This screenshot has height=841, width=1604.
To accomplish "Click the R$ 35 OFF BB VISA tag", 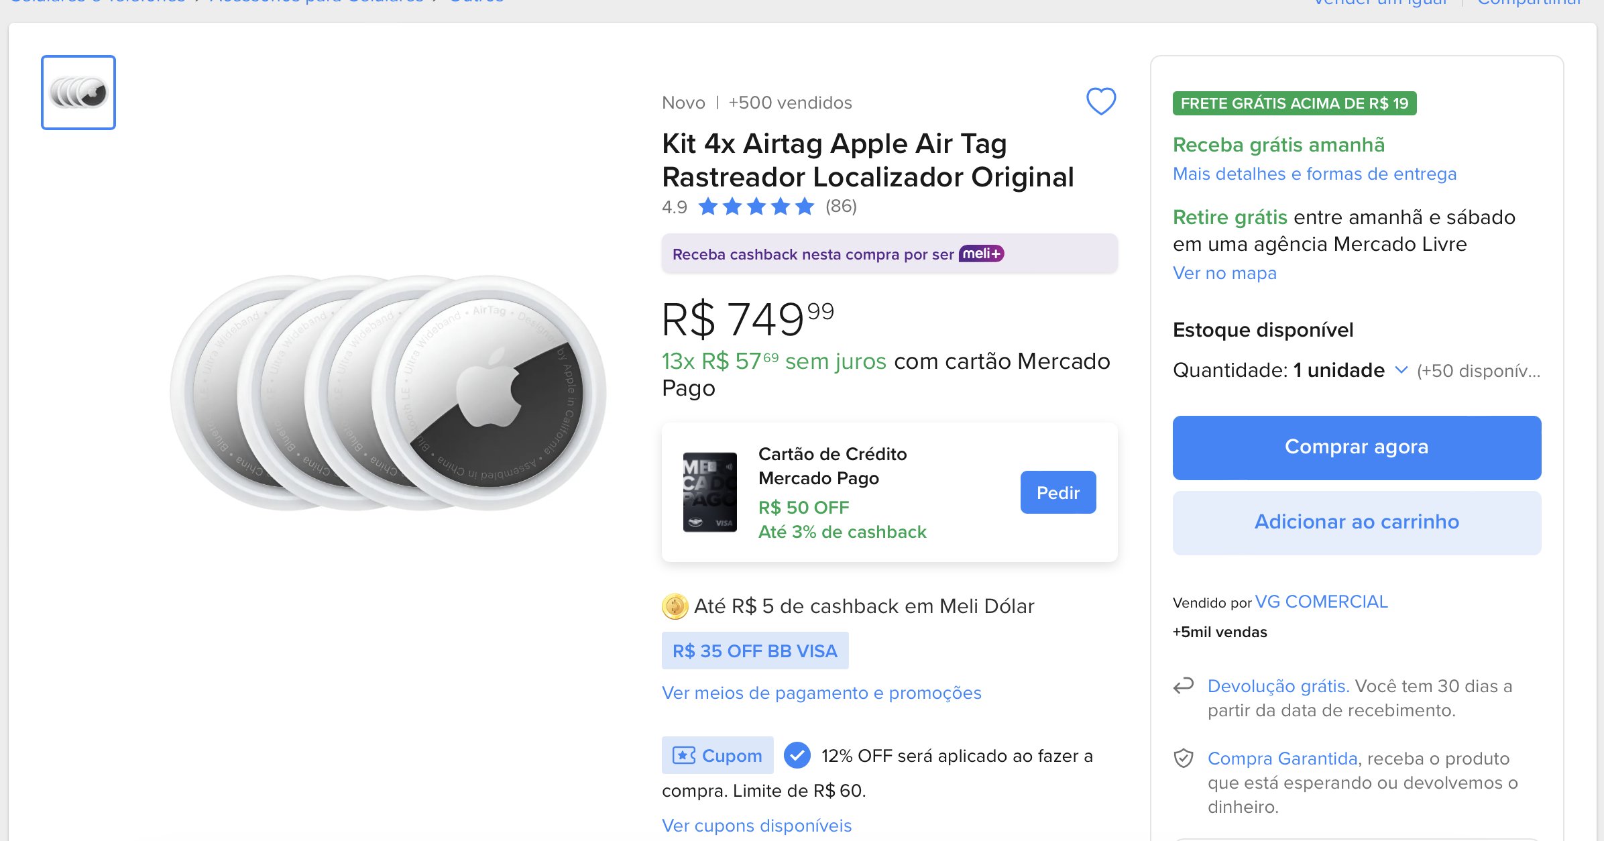I will pyautogui.click(x=755, y=651).
